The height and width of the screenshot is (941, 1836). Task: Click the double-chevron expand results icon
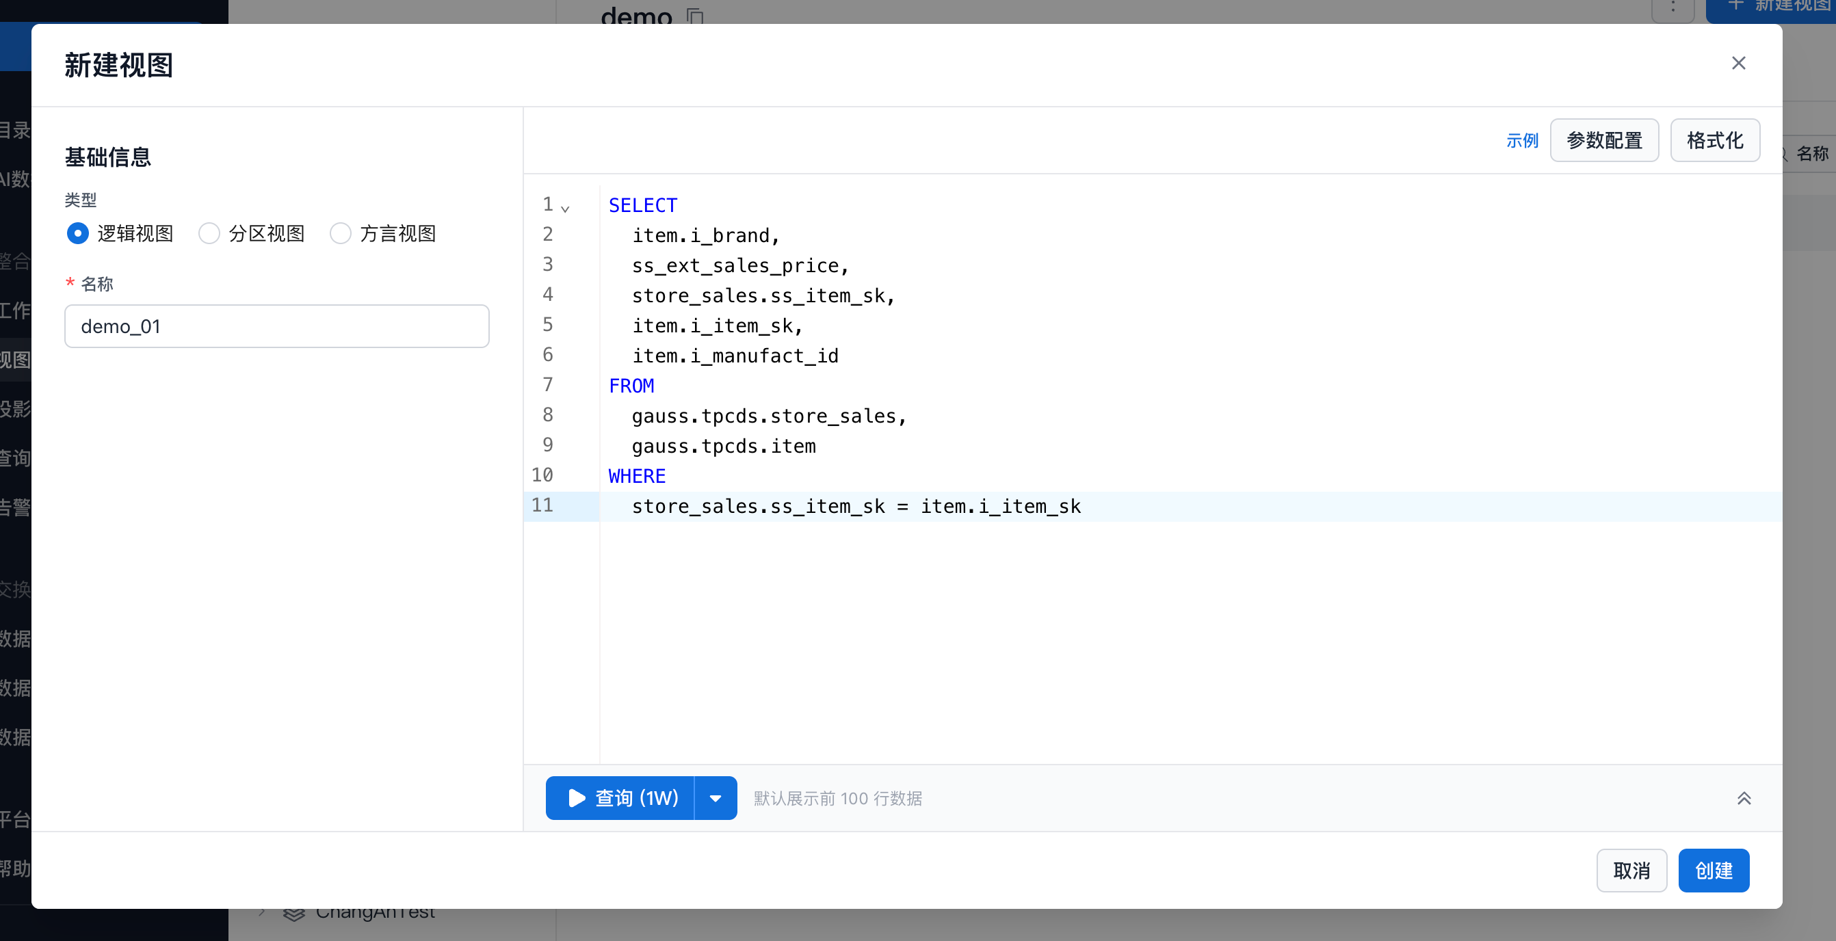[x=1744, y=799]
